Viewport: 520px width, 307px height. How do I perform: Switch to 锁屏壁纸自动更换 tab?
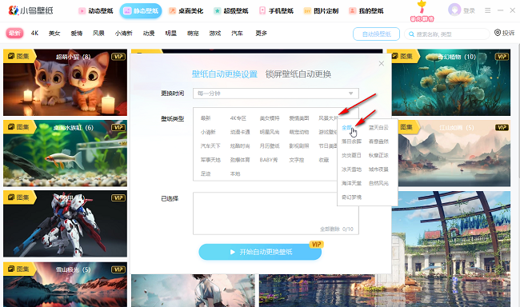pyautogui.click(x=298, y=74)
